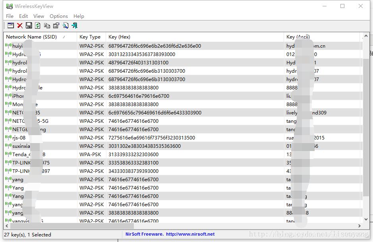Open the Edit menu
373x242 pixels.
tap(23, 16)
